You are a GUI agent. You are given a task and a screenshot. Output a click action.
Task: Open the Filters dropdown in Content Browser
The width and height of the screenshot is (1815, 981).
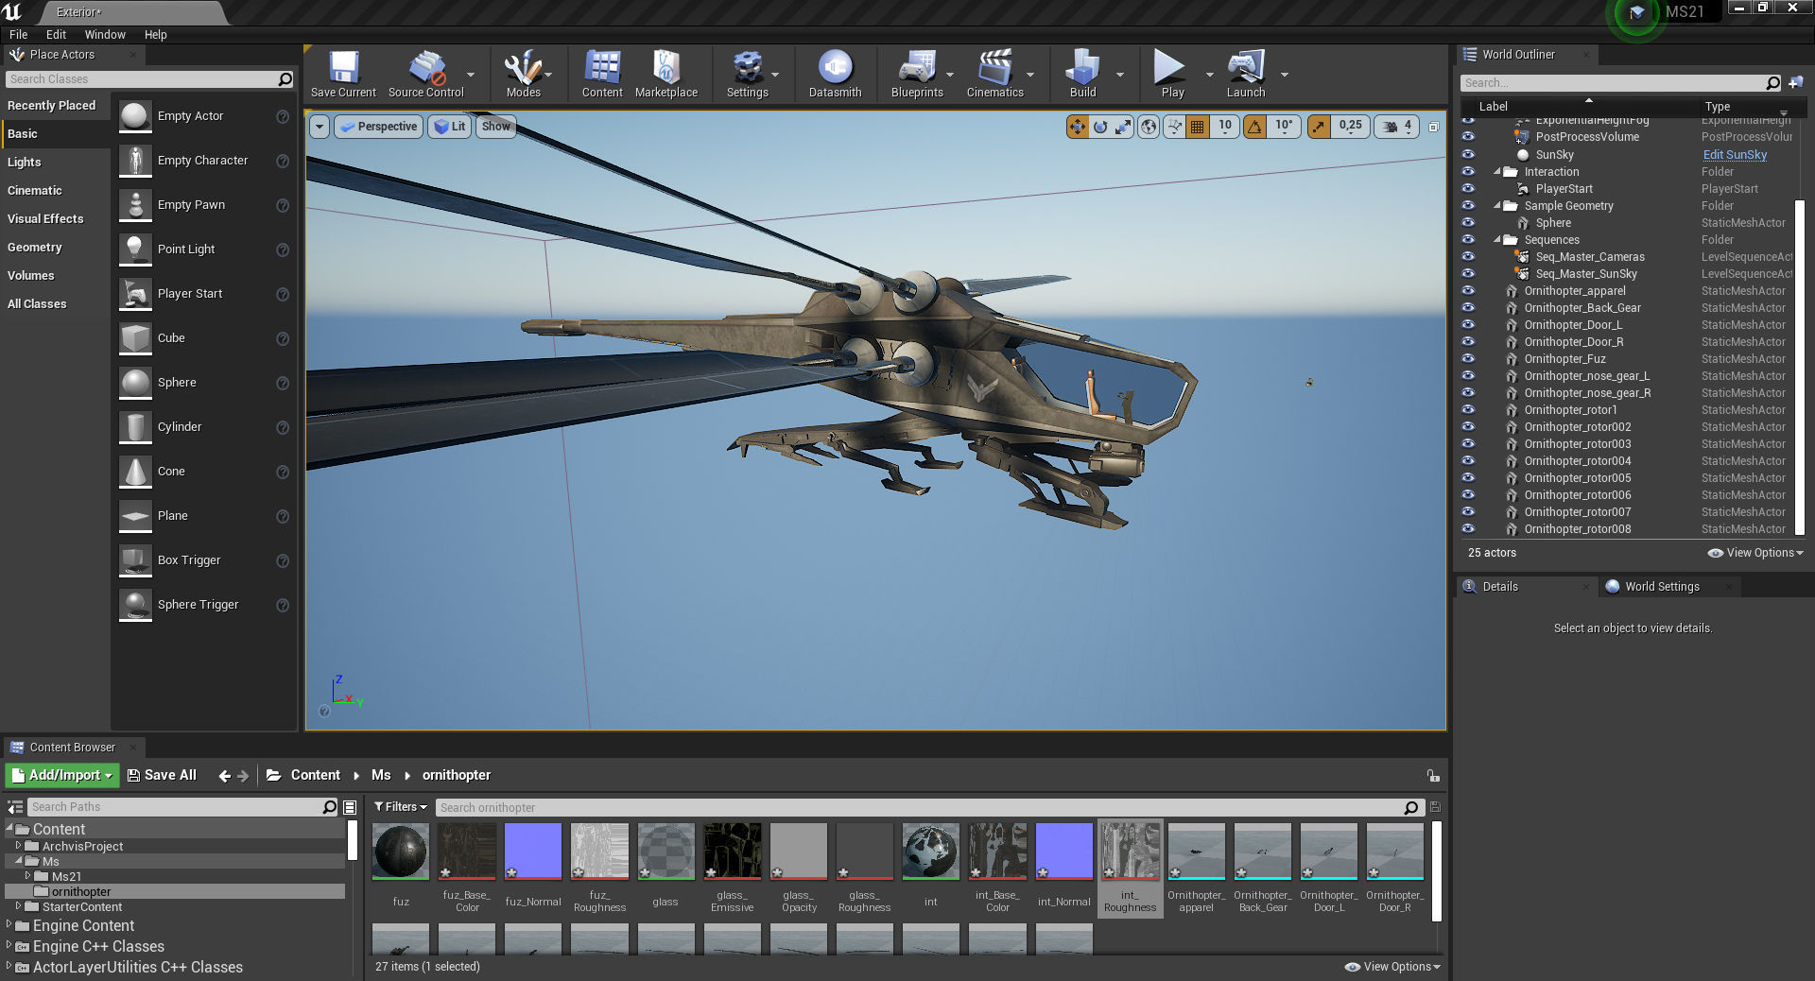[400, 807]
